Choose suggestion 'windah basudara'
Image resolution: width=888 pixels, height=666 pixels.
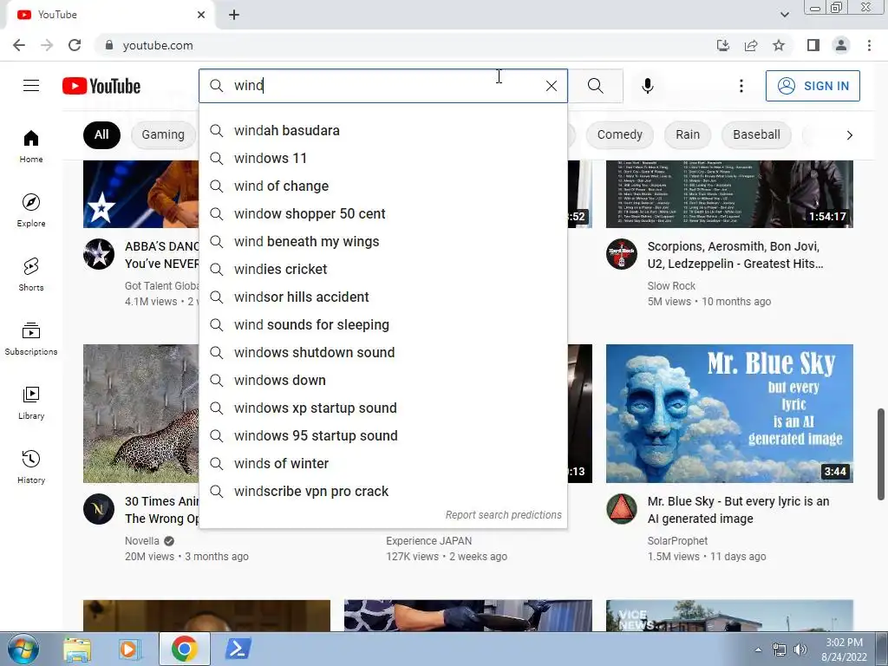coord(382,130)
